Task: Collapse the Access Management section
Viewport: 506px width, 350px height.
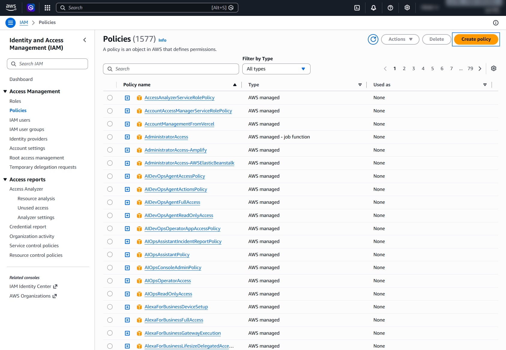Action: [x=5, y=91]
